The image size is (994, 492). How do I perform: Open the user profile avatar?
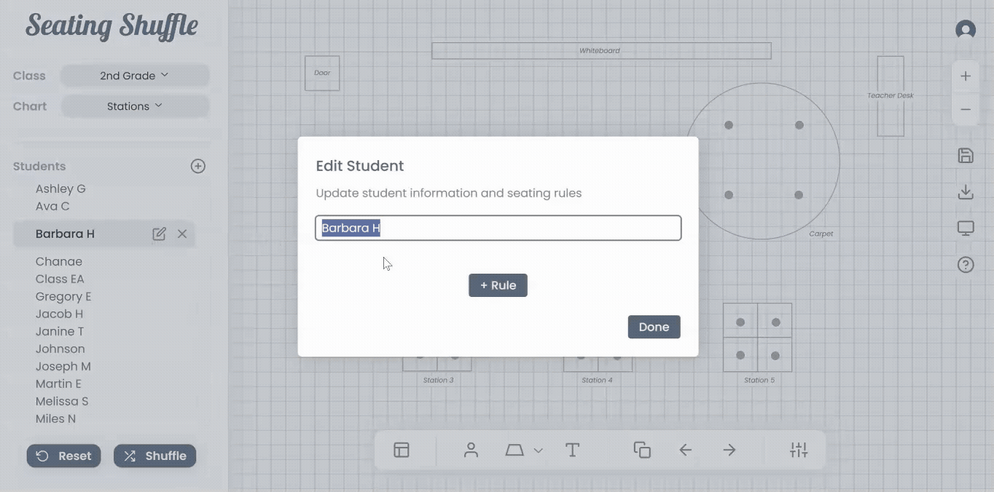click(x=966, y=30)
